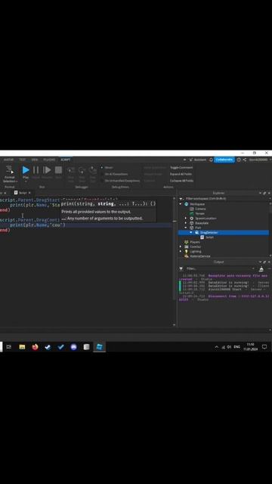Open the Windows notification center
Viewport: 272px width, 484px height.
(x=264, y=347)
